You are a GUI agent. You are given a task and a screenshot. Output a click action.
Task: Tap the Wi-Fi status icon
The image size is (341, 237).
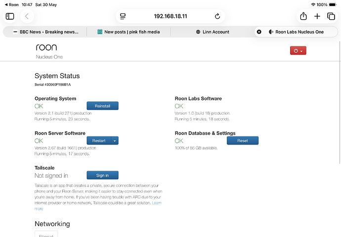point(313,4)
